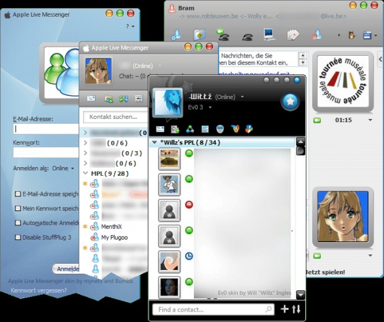Screen dimensions: 384x322
Task: Collapse the *Willz's PPL group
Action: [x=154, y=142]
